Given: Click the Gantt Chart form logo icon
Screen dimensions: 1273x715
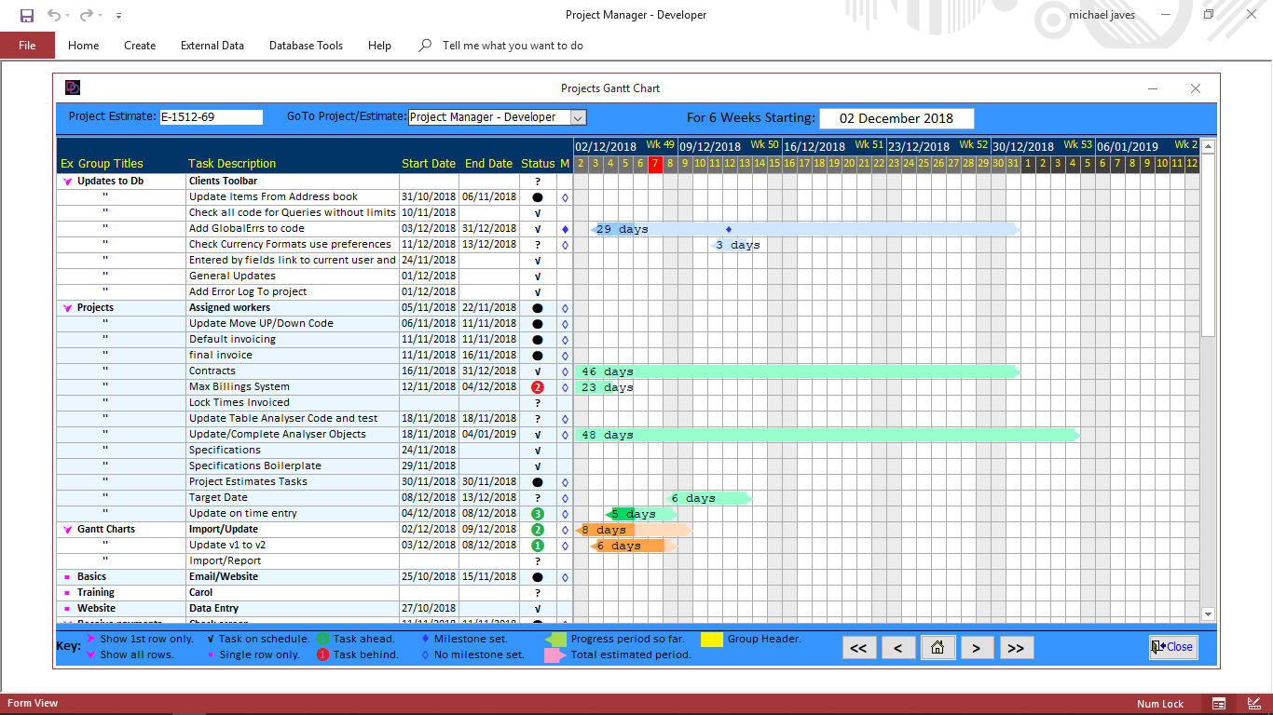Looking at the screenshot, I should [73, 88].
